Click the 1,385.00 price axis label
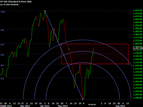 point(138,31)
